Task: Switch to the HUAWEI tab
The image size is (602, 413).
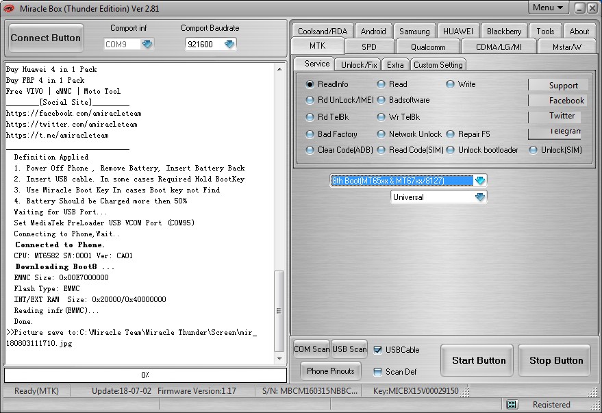Action: pos(458,31)
